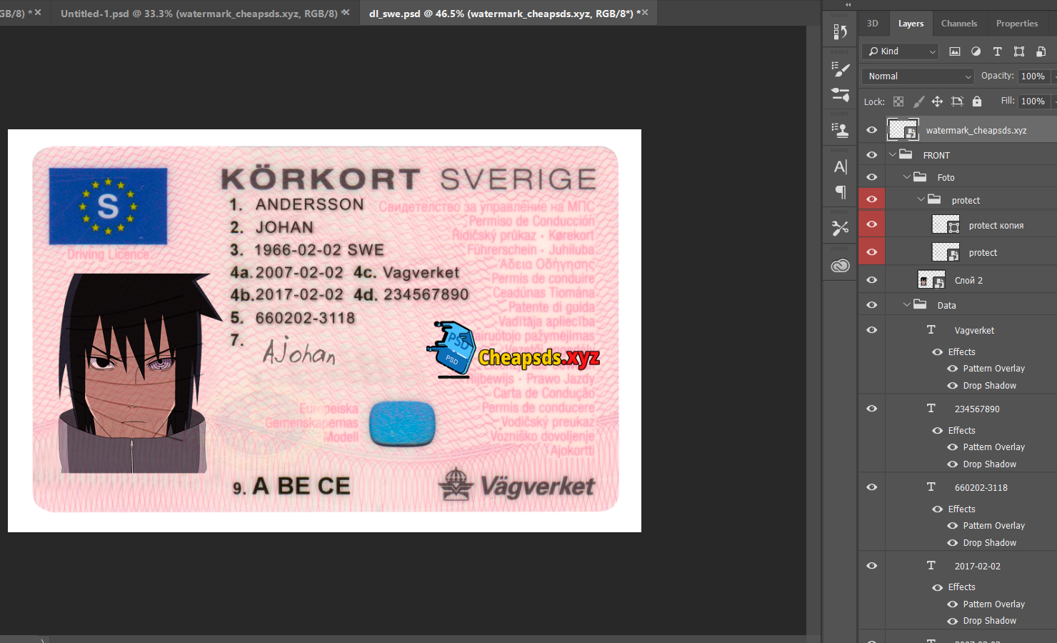The height and width of the screenshot is (643, 1057).
Task: Toggle visibility of the Vagverket text layer
Action: [872, 330]
